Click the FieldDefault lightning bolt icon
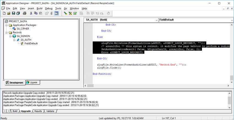 22,44
